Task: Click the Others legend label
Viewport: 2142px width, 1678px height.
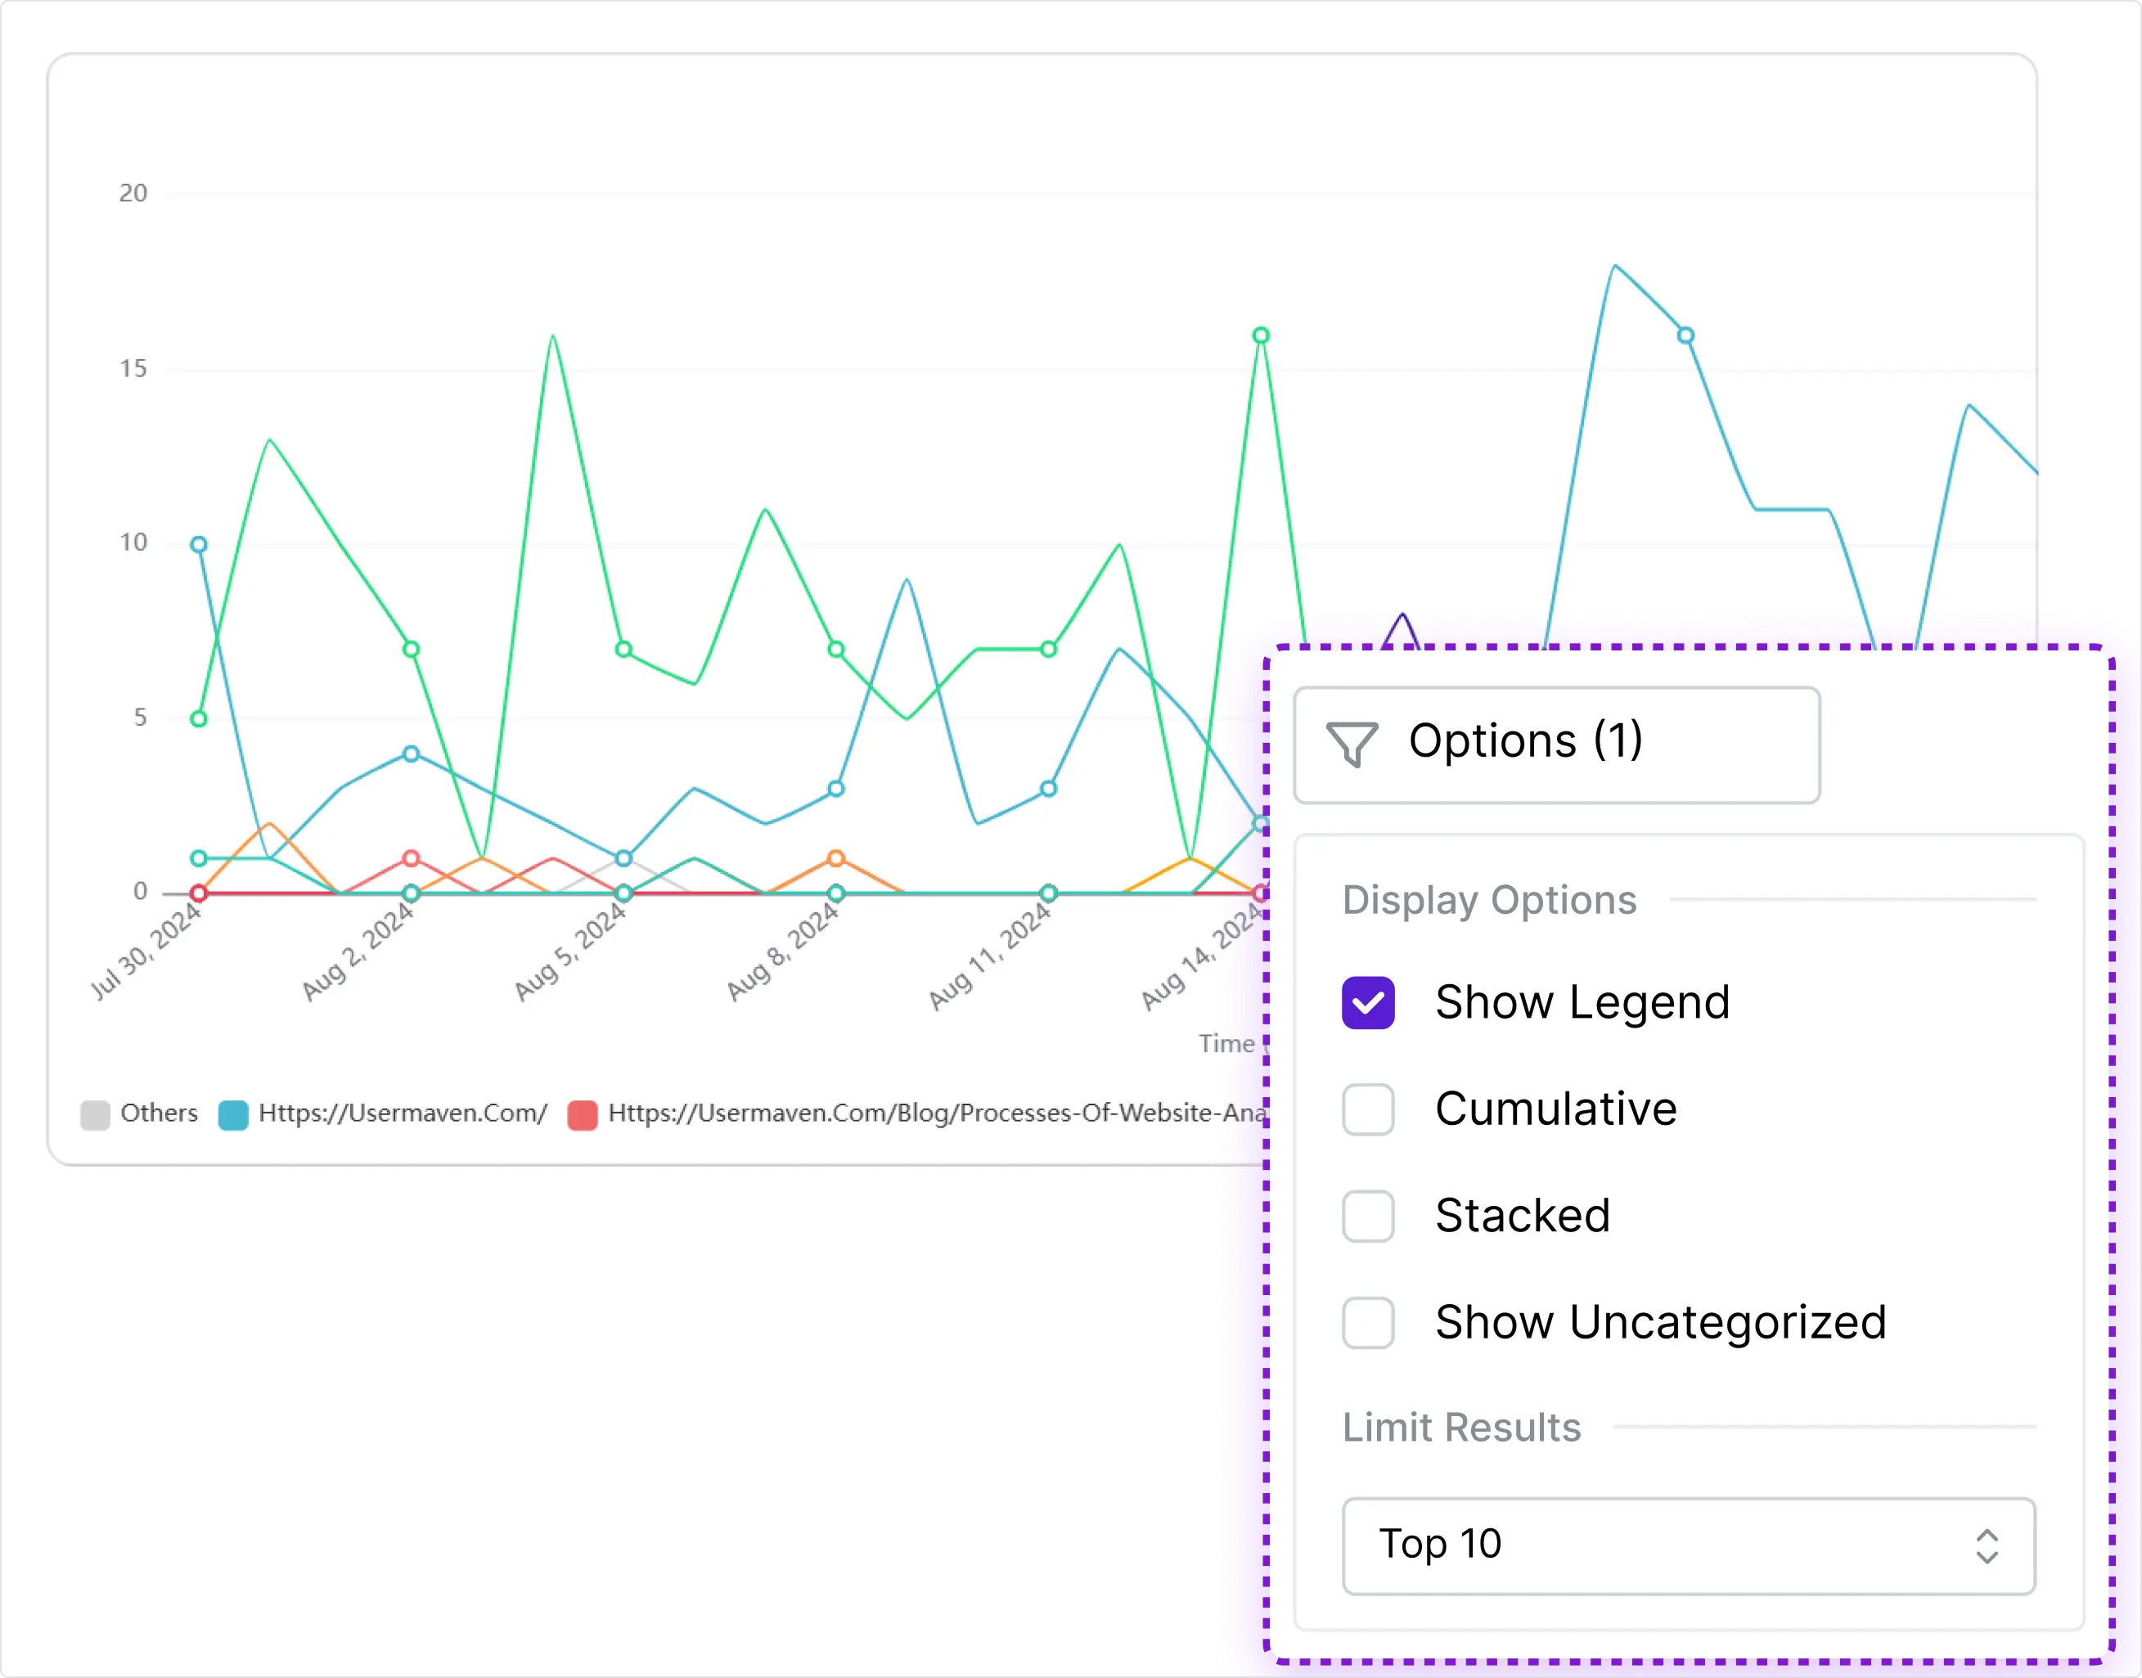Action: click(160, 1113)
